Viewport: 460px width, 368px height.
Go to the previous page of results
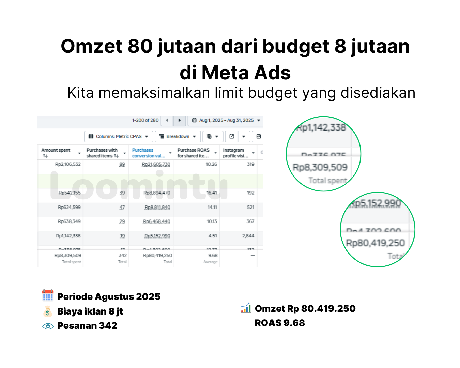pyautogui.click(x=167, y=120)
